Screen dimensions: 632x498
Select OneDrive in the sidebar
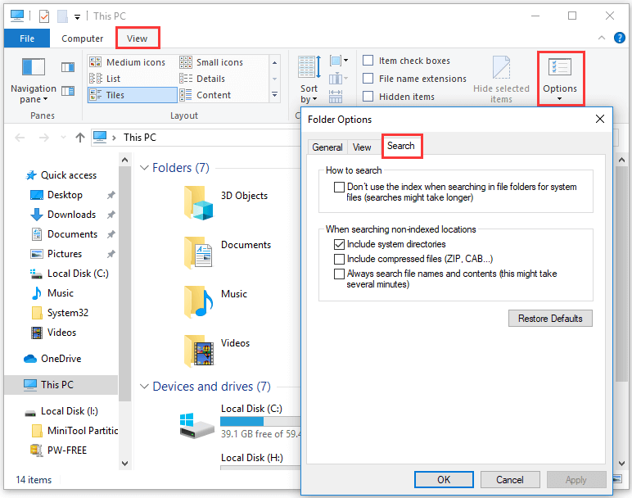[x=52, y=359]
